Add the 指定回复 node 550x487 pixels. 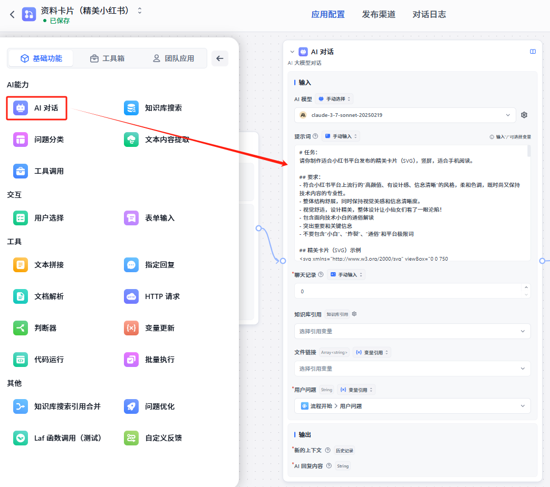pos(149,265)
